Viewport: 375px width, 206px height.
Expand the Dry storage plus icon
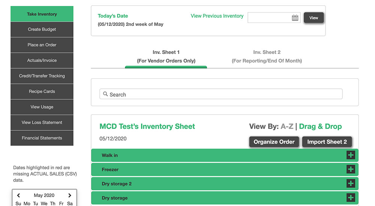(x=351, y=198)
